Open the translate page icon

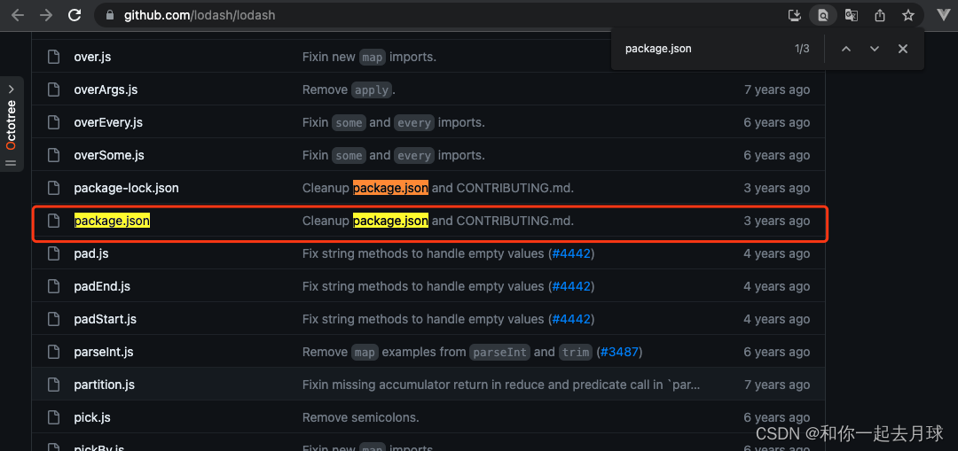point(851,15)
